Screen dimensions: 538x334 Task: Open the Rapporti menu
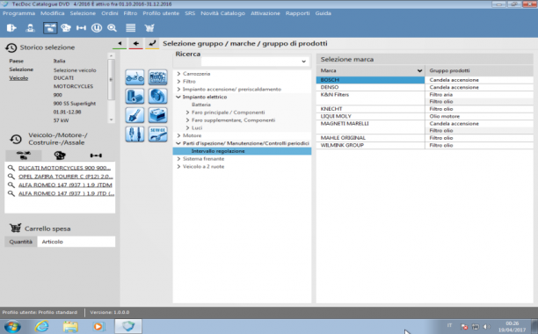click(x=297, y=13)
